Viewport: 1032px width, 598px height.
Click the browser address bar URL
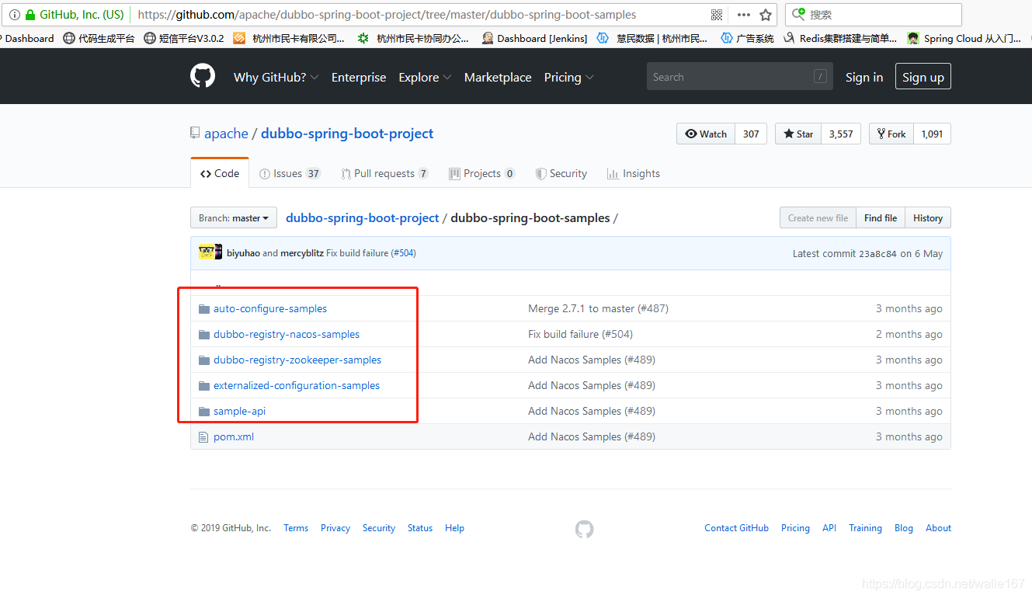click(x=387, y=15)
